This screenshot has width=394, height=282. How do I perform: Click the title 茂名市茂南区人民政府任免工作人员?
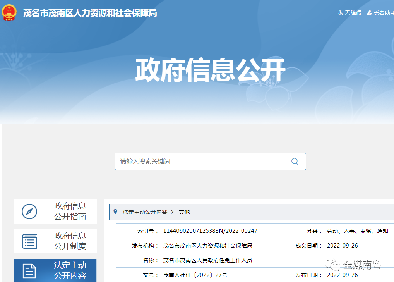207,260
